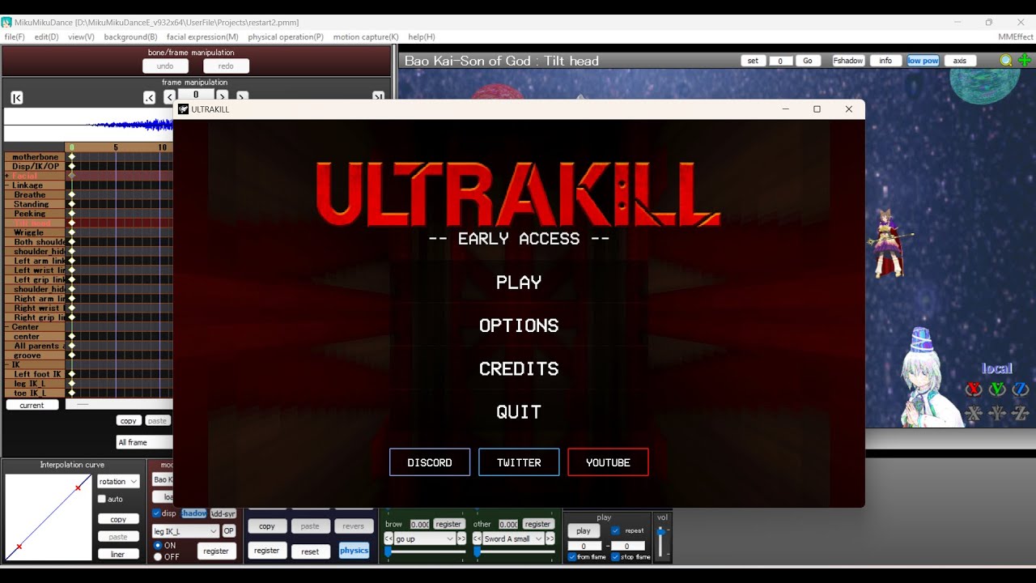Toggle the physics button
The width and height of the screenshot is (1036, 583).
tap(354, 551)
